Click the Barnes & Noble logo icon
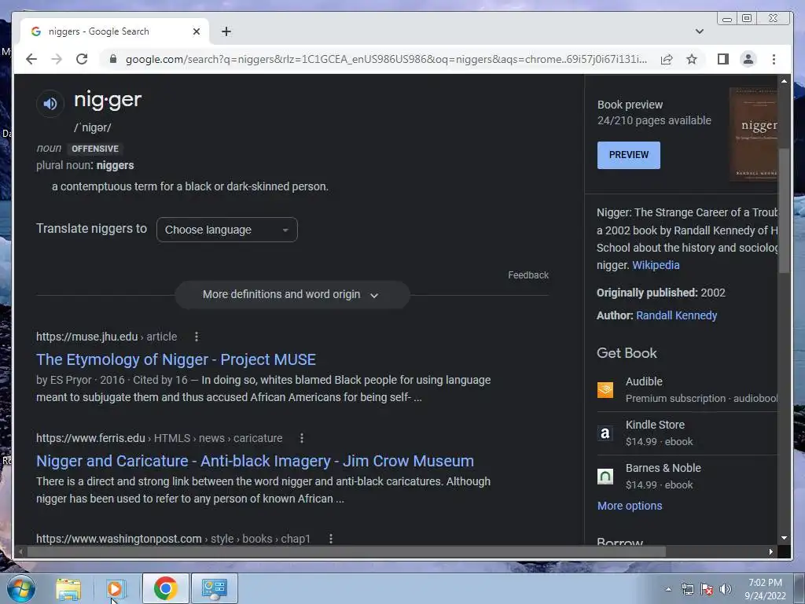This screenshot has height=604, width=805. coord(605,476)
